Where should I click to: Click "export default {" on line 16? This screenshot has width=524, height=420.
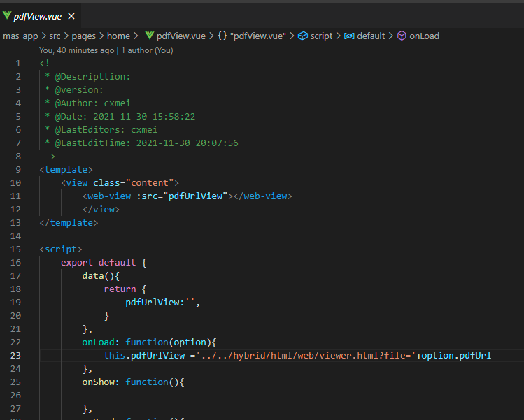pos(104,263)
